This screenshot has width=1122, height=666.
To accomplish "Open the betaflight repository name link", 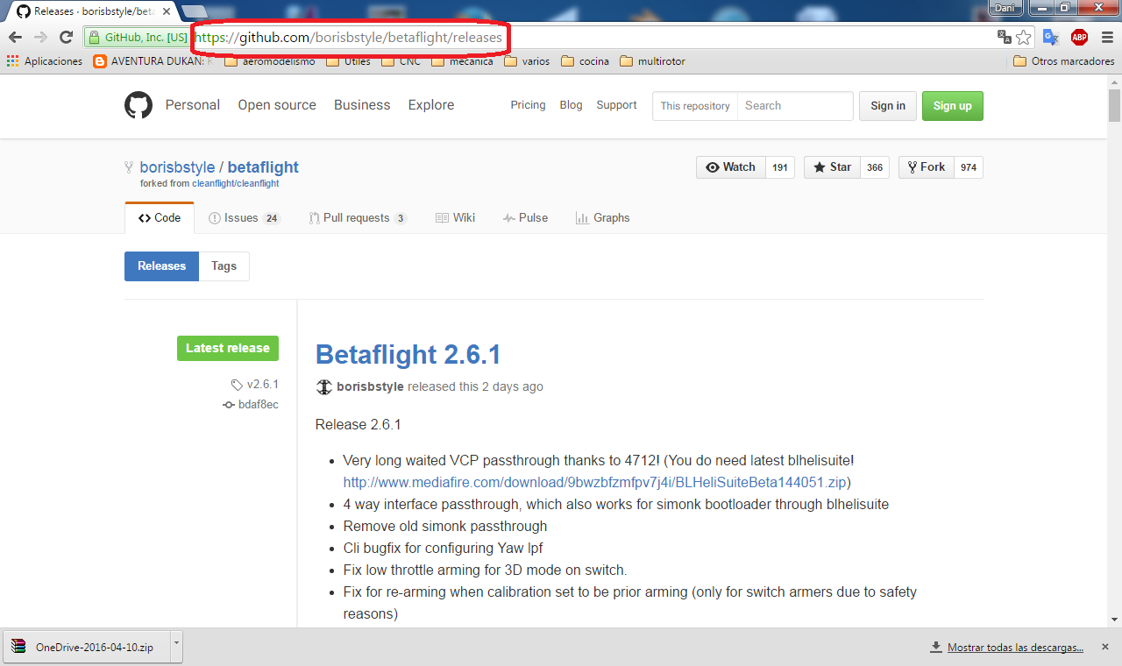I will click(x=263, y=167).
